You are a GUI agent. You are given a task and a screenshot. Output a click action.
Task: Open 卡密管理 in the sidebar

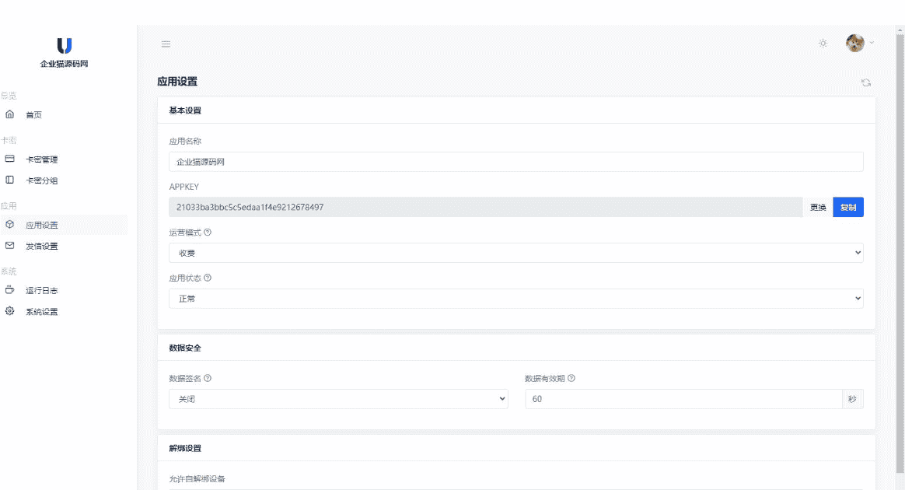click(x=41, y=159)
